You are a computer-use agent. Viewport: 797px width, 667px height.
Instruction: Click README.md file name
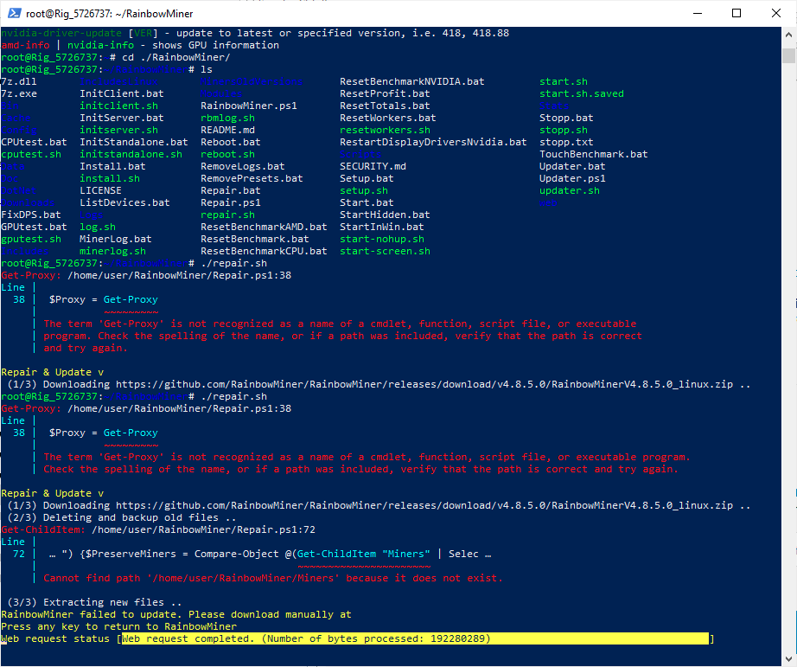pos(227,130)
